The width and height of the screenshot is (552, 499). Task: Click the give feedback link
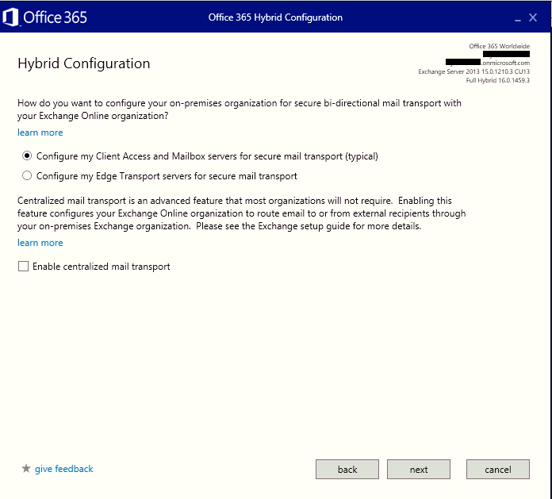click(63, 469)
